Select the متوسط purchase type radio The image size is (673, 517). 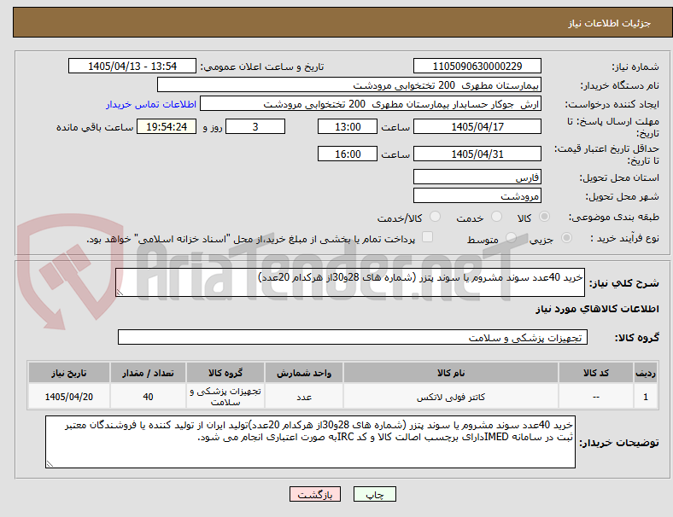[x=511, y=237]
